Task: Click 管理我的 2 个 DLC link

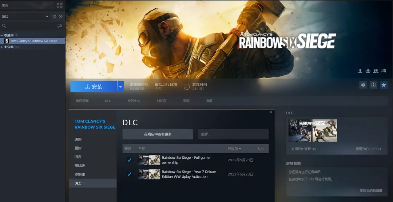Action: (369, 149)
